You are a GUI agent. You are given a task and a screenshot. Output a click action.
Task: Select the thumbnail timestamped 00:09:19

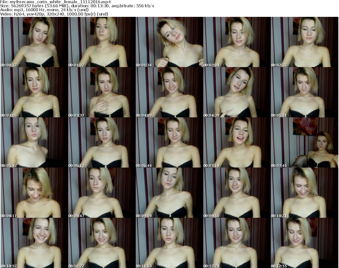[x=169, y=193]
